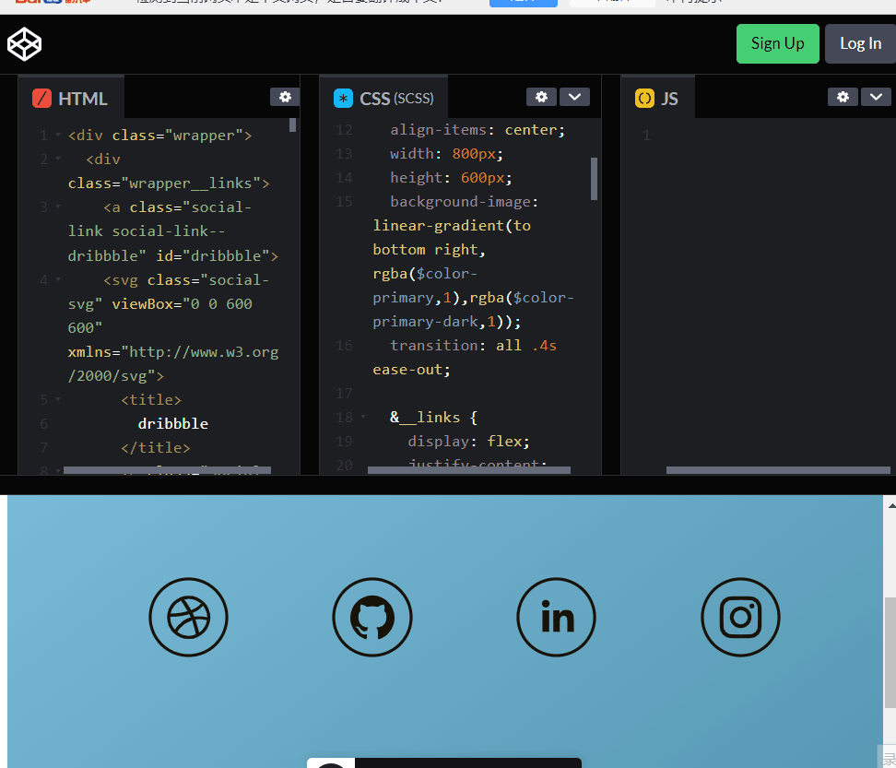The height and width of the screenshot is (768, 896).
Task: Click '<div class="wrapper">' on HTML line 1
Action: click(160, 136)
